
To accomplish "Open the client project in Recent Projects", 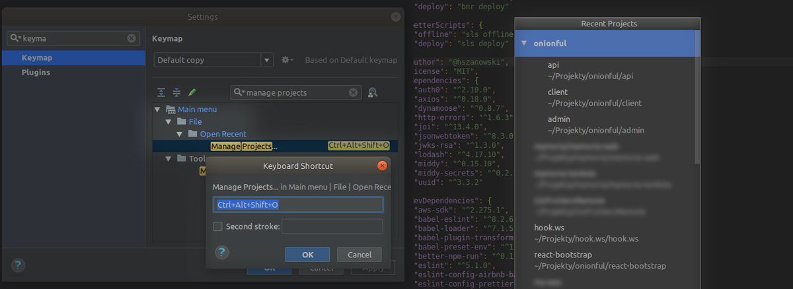I will click(605, 98).
